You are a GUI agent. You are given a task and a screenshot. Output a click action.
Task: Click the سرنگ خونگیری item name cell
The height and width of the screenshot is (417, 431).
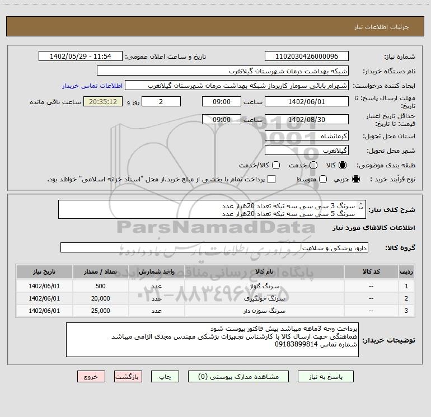point(264,298)
